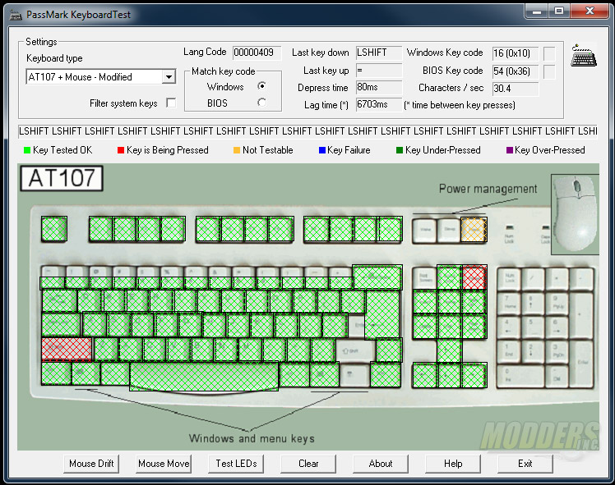The image size is (615, 485).
Task: Click the right Shift key on keyboard image
Action: [x=356, y=350]
